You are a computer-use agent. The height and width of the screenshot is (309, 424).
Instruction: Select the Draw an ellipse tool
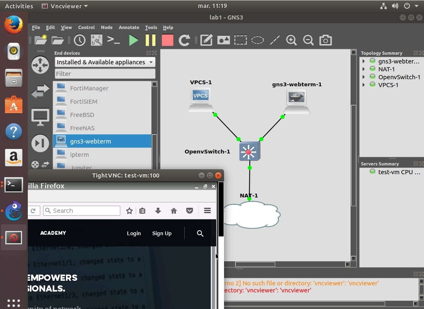[257, 40]
